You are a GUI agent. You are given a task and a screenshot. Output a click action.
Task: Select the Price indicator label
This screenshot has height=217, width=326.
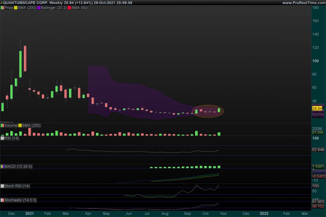coord(9,8)
